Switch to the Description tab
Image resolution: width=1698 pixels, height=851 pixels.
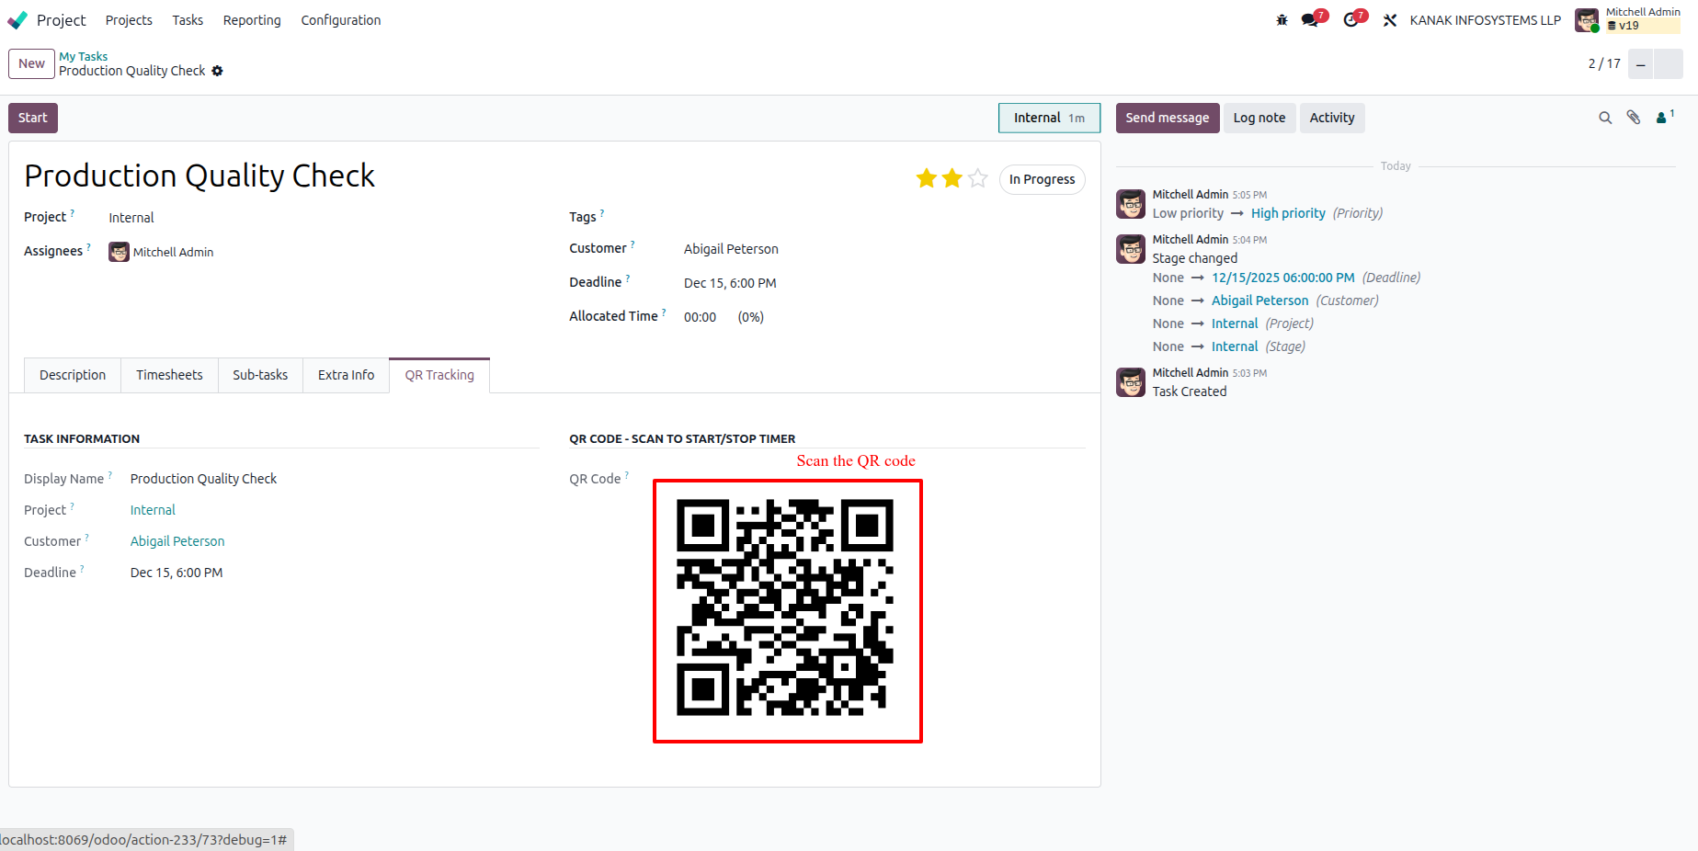point(73,375)
